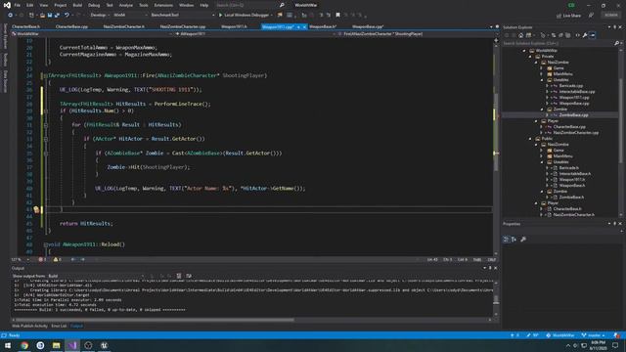Close the Weapon1911.cpp tab
Image resolution: width=626 pixels, height=352 pixels.
[304, 26]
